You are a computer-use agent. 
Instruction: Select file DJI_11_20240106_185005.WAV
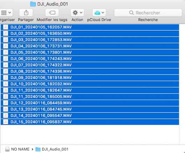pos(90,97)
